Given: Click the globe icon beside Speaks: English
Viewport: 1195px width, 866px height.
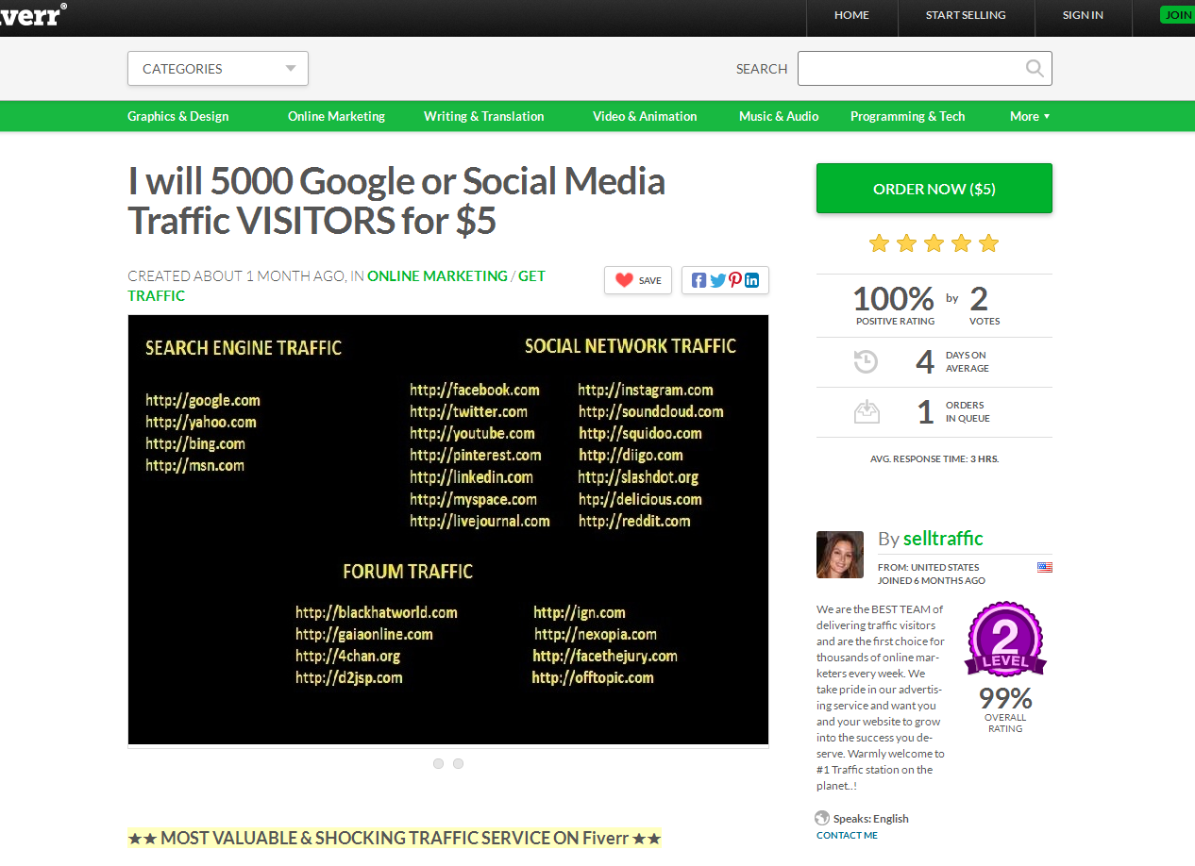Looking at the screenshot, I should pos(822,818).
